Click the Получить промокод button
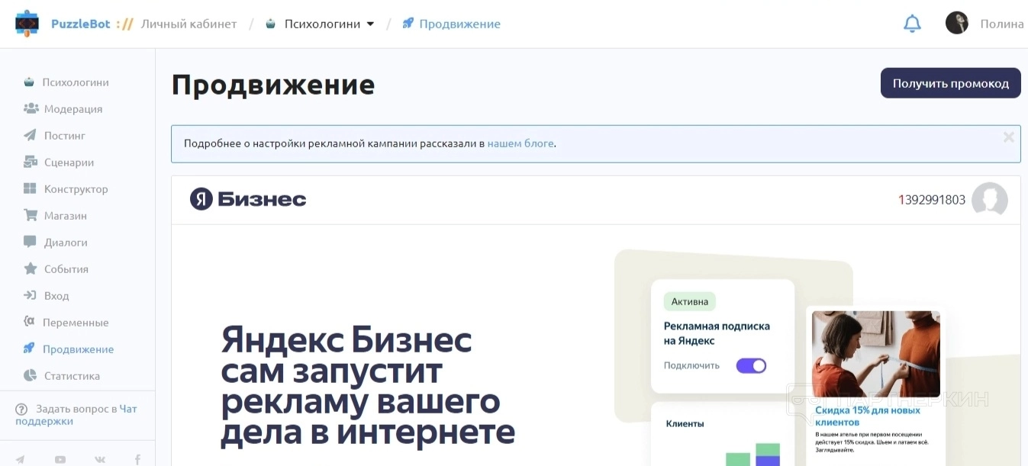 [x=950, y=83]
